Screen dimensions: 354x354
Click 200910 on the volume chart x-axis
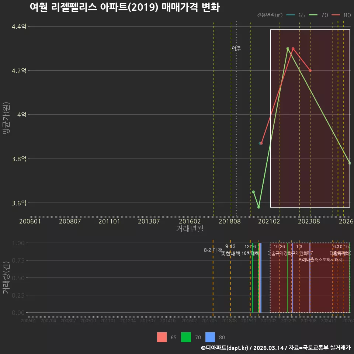pyautogui.click(x=88, y=320)
